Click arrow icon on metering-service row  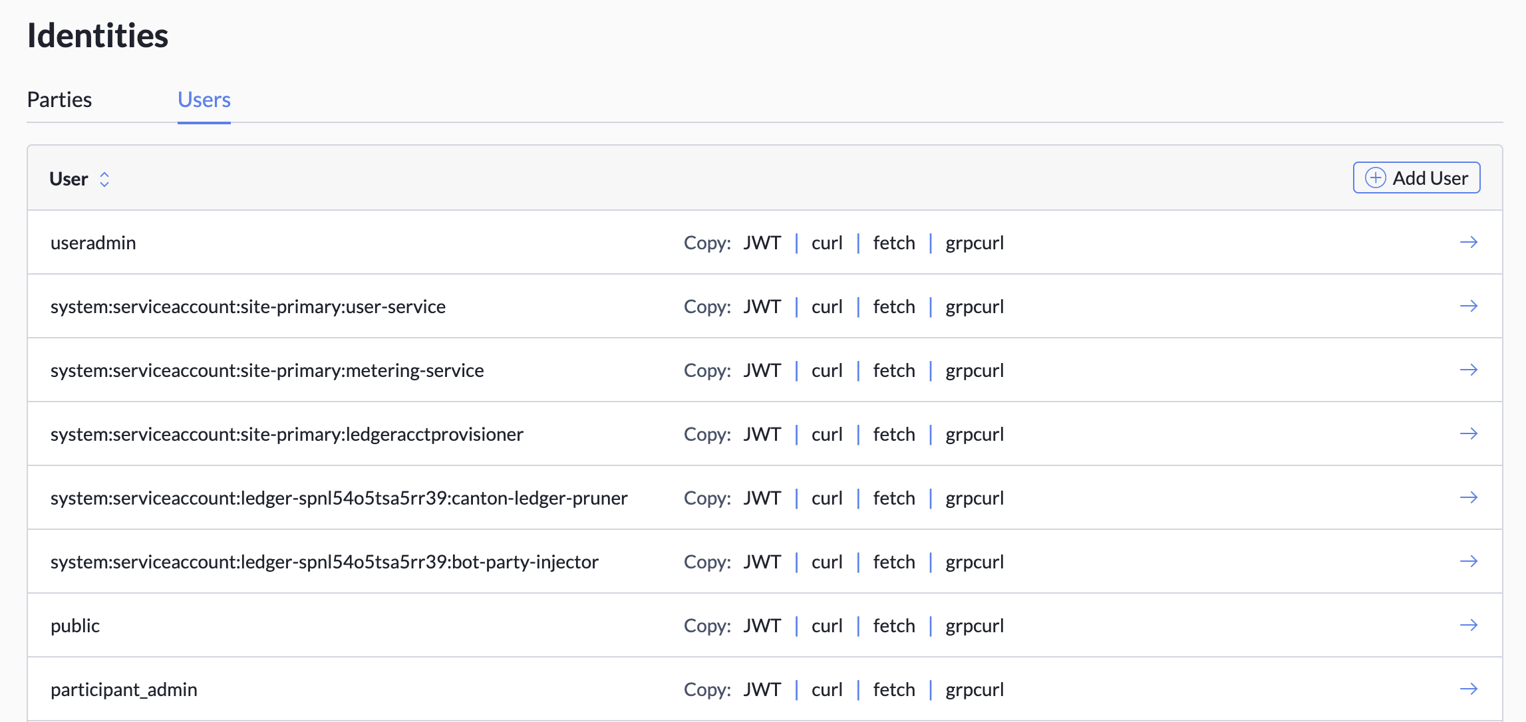point(1468,370)
